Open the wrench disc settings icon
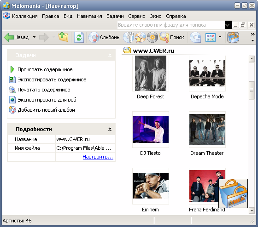Image resolution: width=258 pixels, height=227 pixels. [x=129, y=37]
